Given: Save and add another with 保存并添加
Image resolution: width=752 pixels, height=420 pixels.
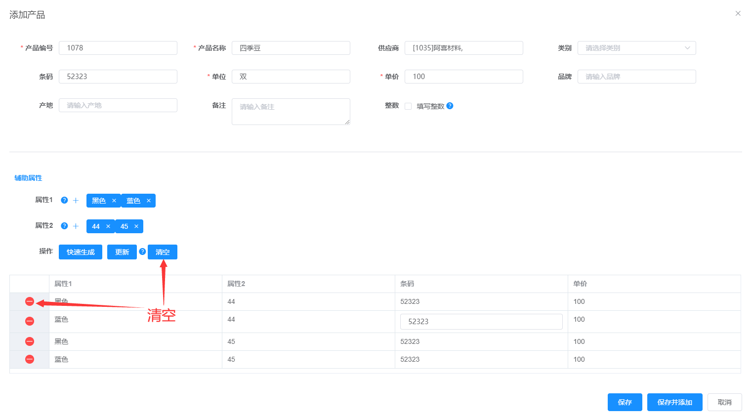Looking at the screenshot, I should coord(674,402).
